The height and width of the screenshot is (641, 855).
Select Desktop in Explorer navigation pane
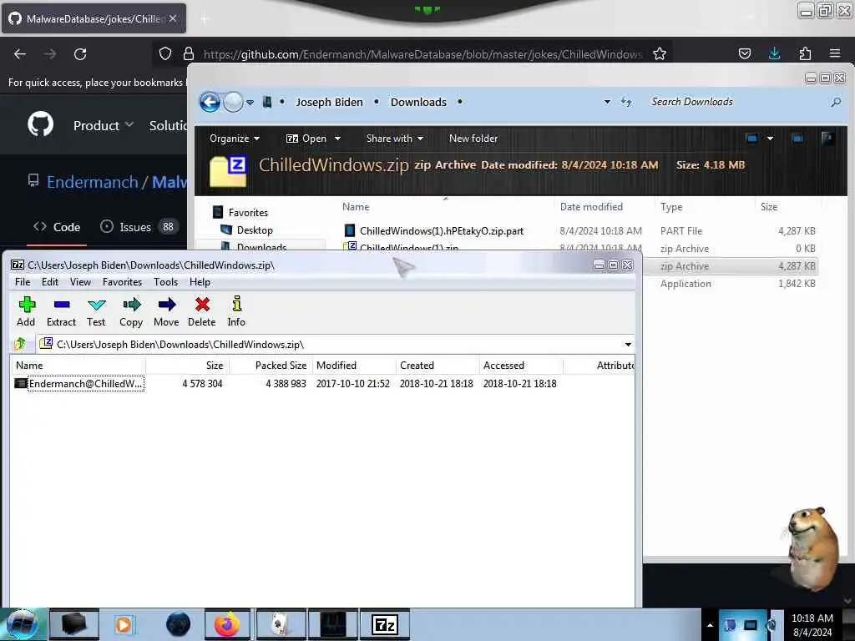246,230
